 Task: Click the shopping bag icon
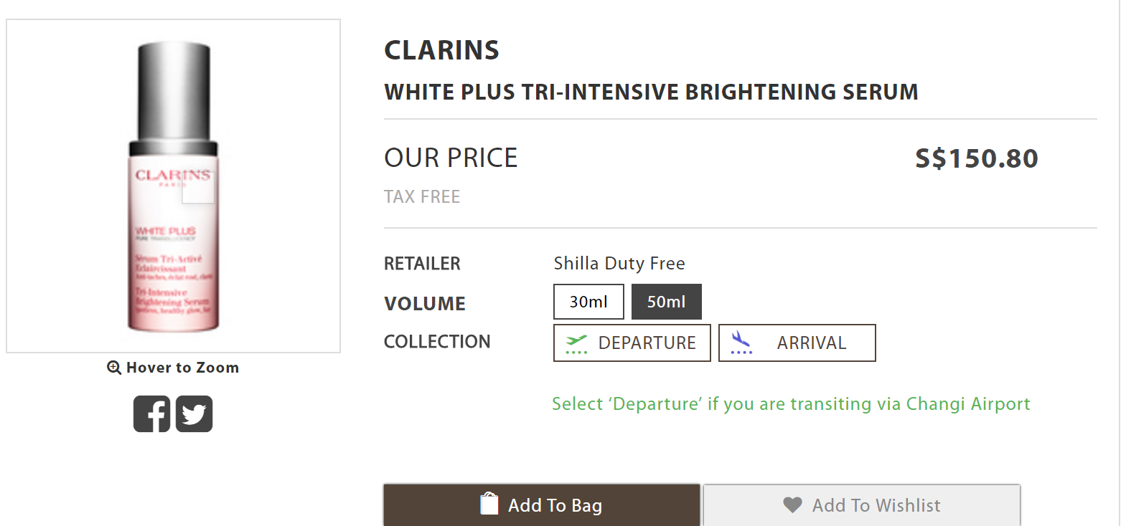489,504
